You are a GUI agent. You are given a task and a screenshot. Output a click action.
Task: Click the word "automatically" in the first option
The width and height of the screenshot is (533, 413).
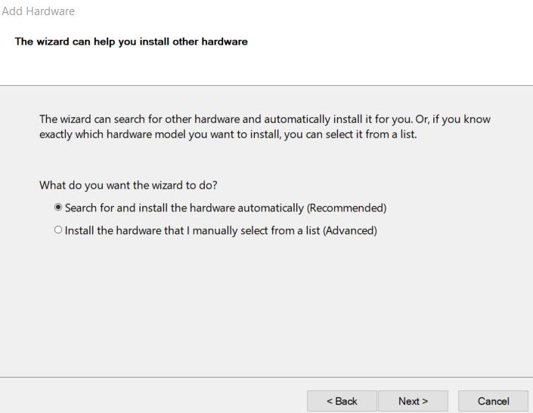pos(270,208)
